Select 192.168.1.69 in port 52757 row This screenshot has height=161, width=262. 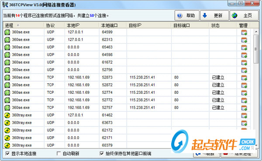tap(79, 107)
